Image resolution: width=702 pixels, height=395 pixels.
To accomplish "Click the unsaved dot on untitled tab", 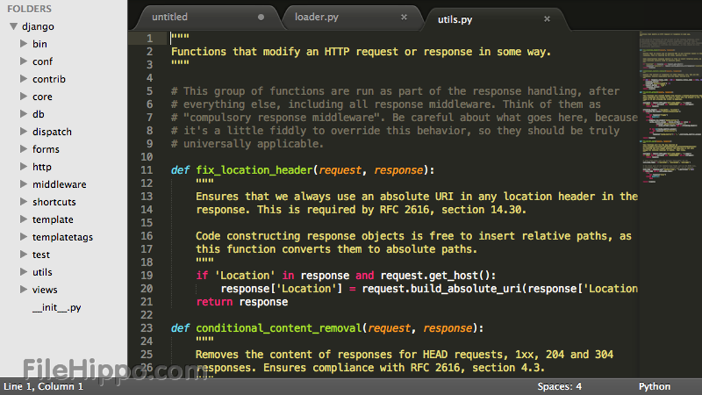I will click(261, 17).
